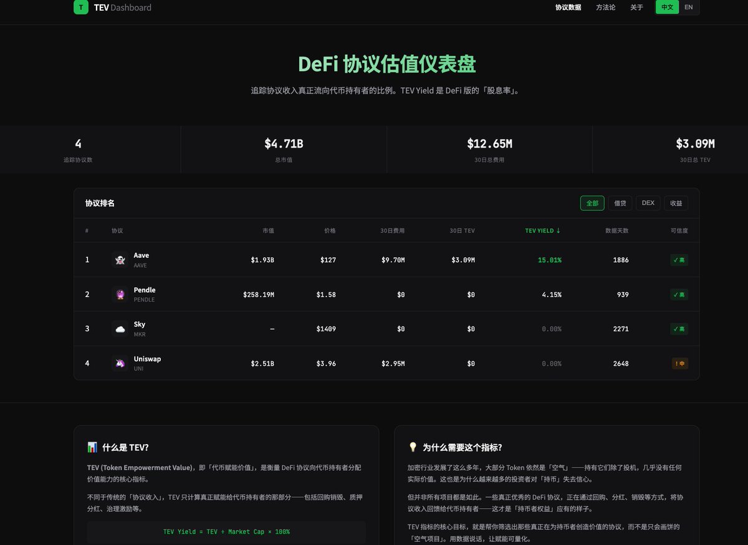Open the 协议数据 nav item

point(568,7)
